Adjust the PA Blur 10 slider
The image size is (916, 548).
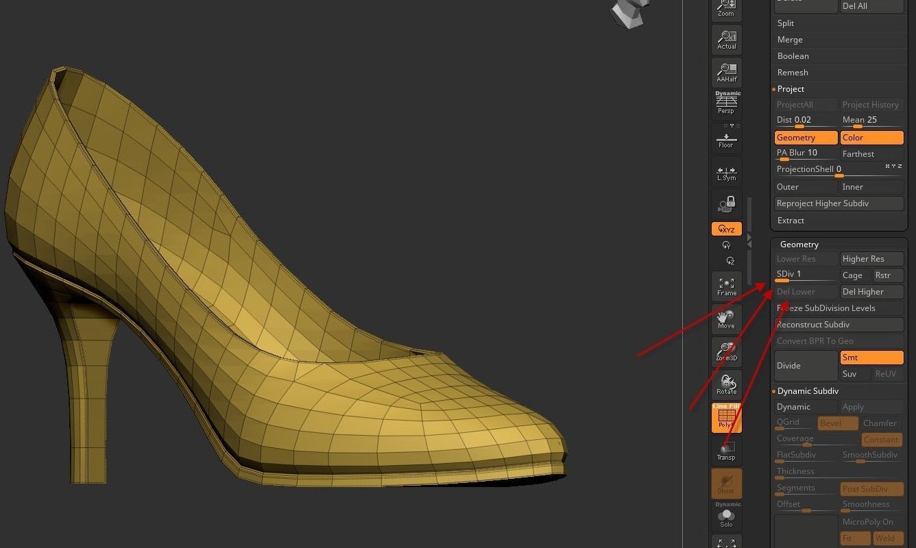(x=806, y=153)
